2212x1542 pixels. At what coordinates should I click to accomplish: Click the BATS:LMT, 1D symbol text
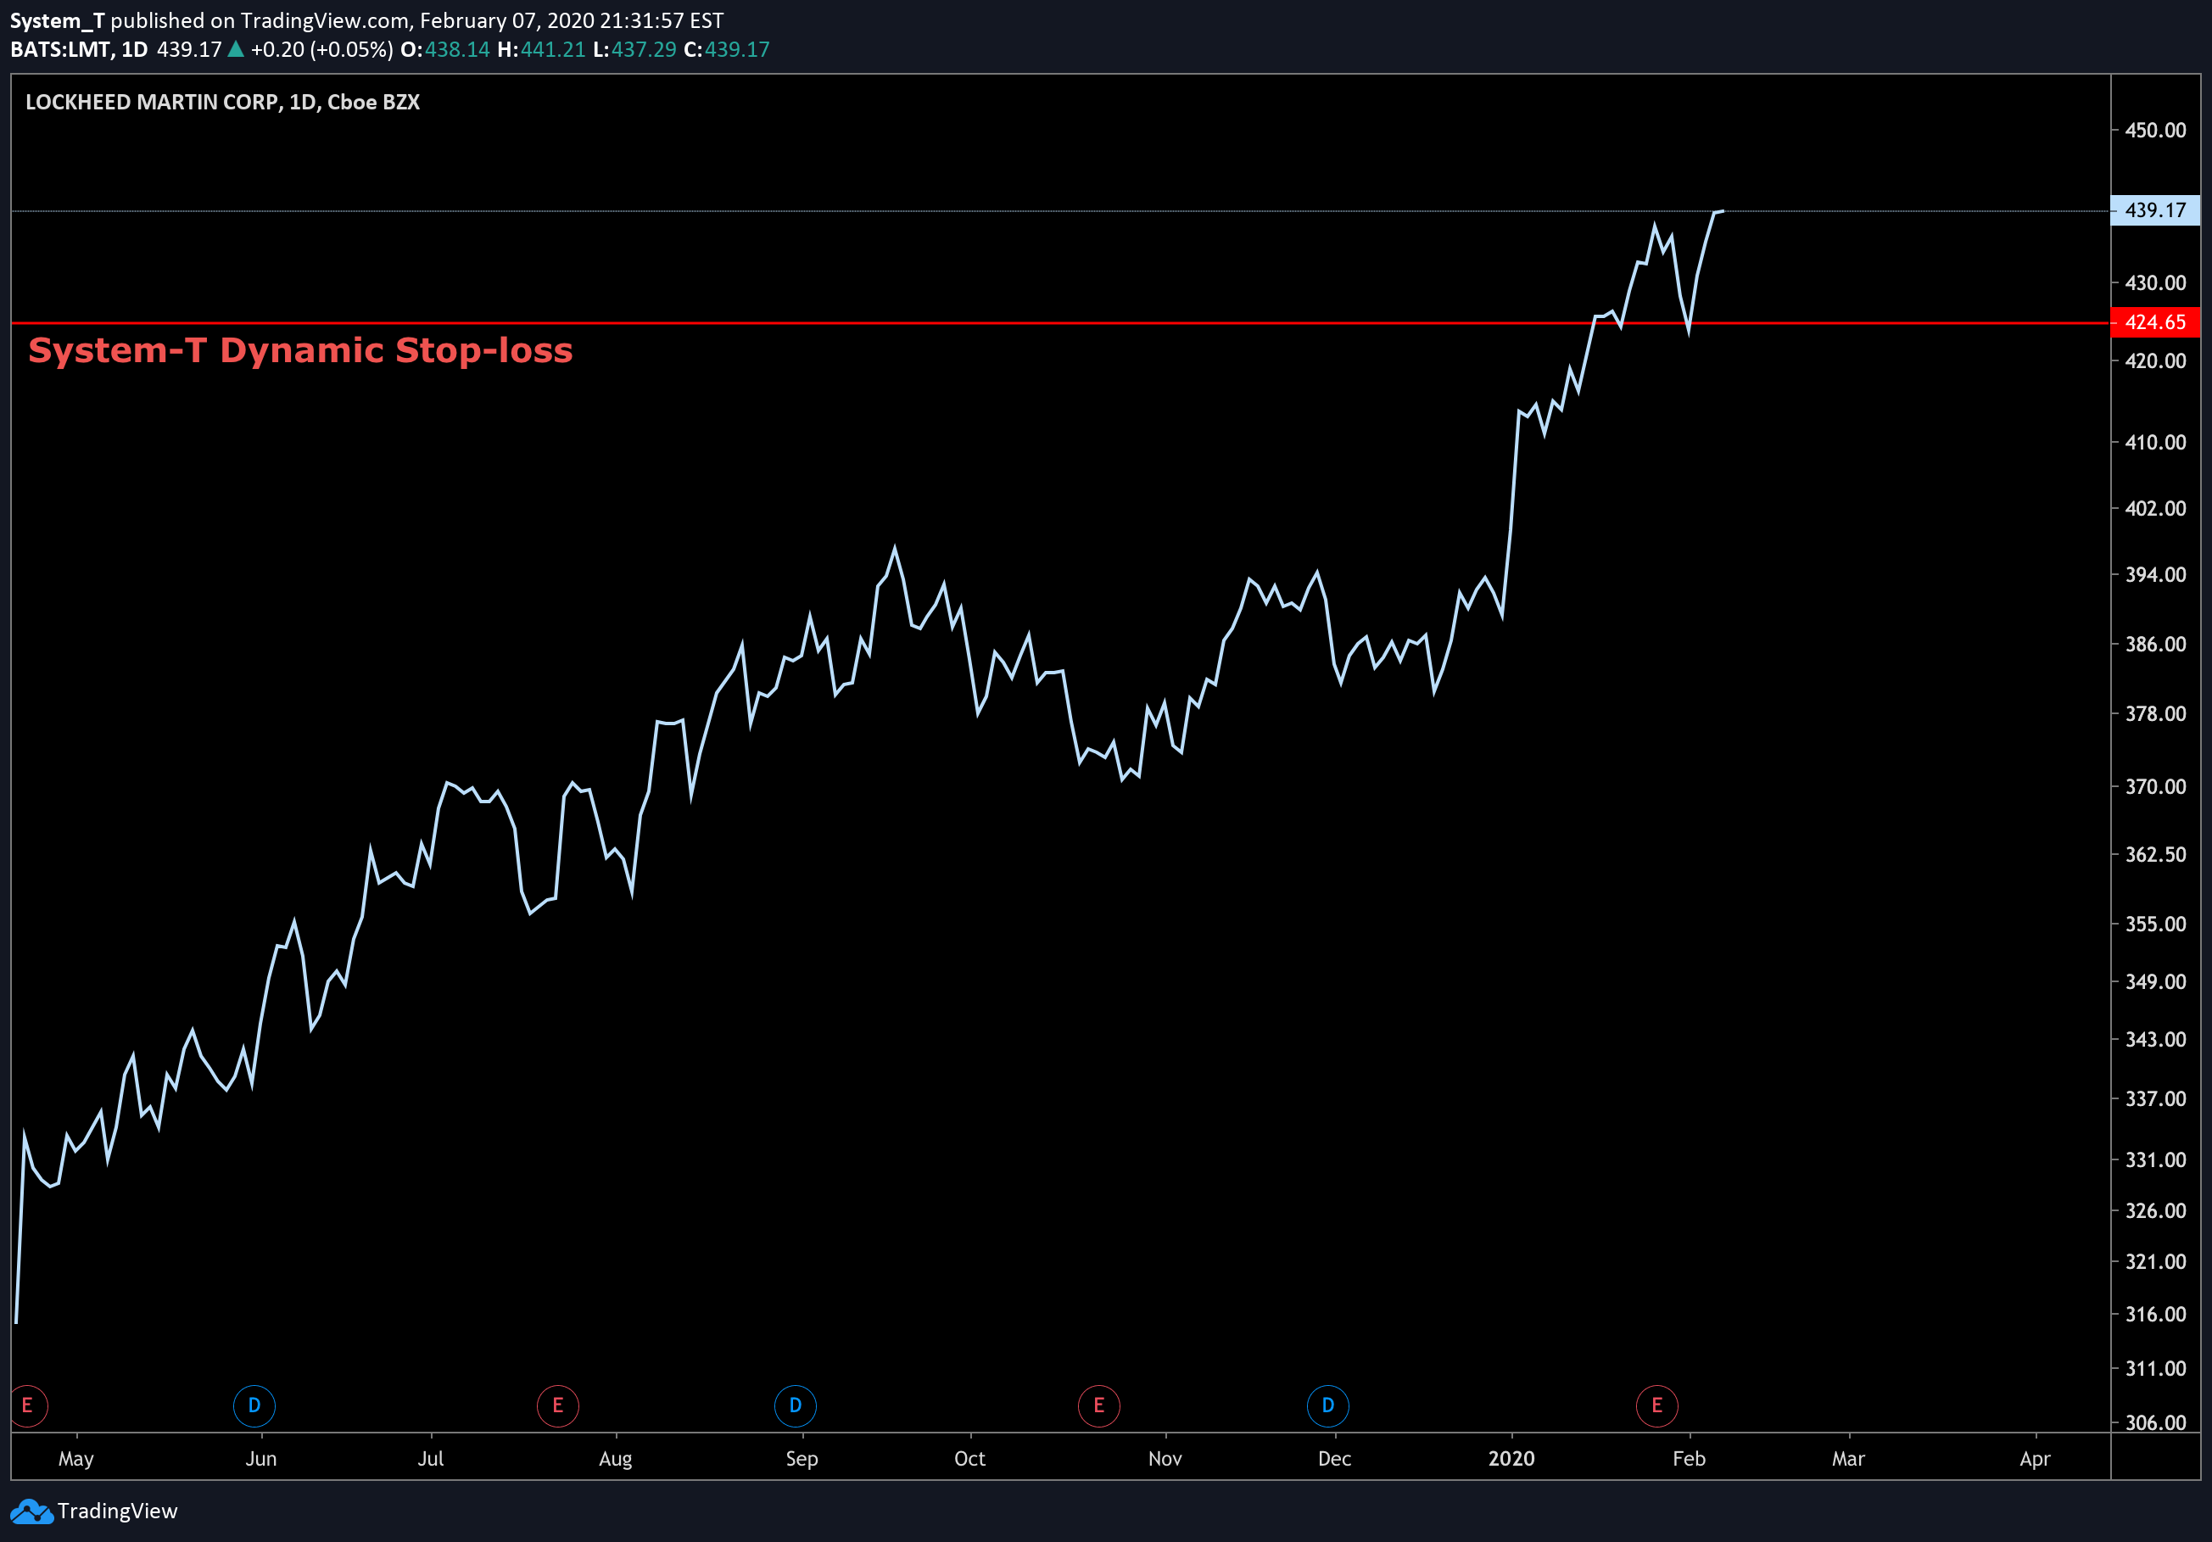tap(79, 49)
